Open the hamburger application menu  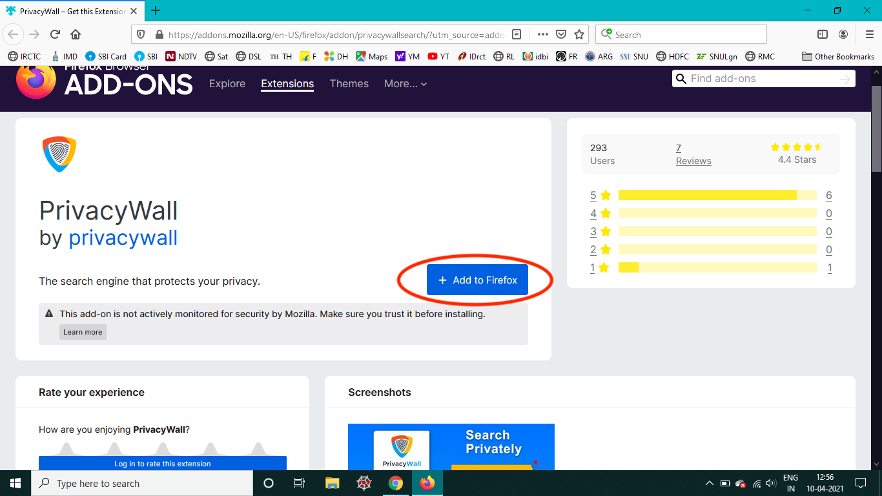pyautogui.click(x=870, y=34)
